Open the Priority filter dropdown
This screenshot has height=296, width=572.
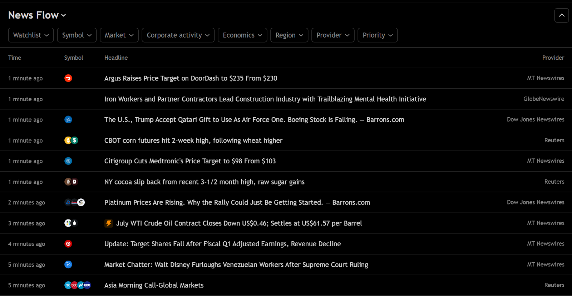pyautogui.click(x=378, y=35)
